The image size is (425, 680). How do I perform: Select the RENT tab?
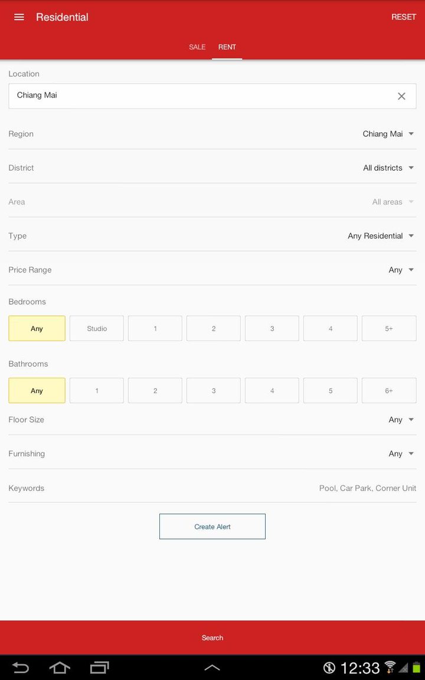[227, 47]
